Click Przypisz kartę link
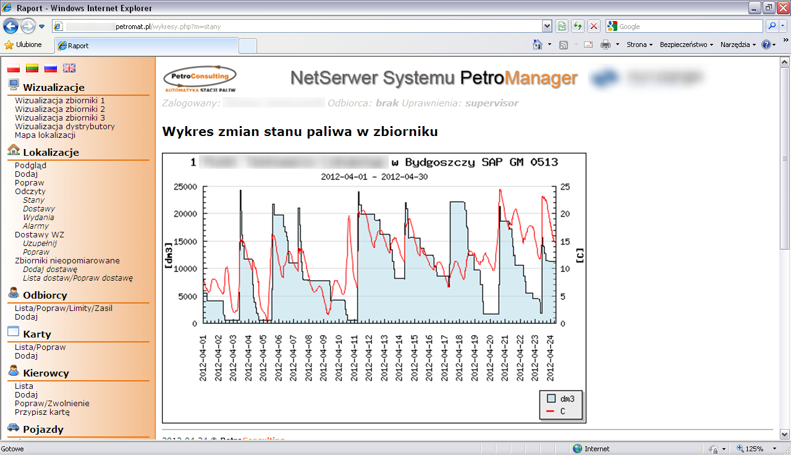Screen dimensions: 791x455 [42, 412]
